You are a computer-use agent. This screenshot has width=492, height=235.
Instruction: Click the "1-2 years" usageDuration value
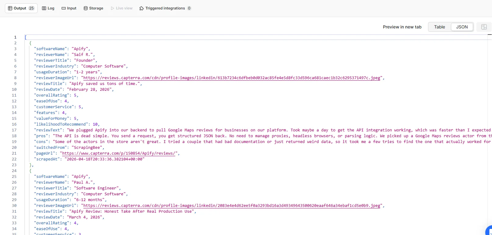pyautogui.click(x=87, y=72)
